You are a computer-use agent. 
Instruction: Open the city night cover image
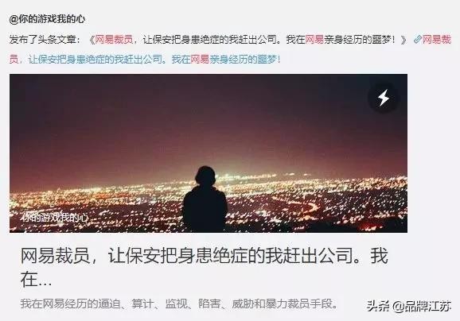click(x=209, y=153)
